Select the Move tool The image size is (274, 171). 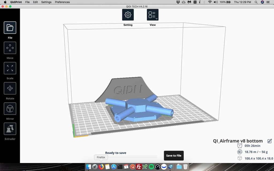(x=10, y=48)
